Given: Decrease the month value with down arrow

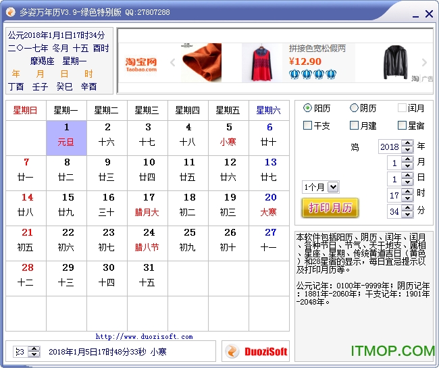Looking at the screenshot, I should (407, 166).
